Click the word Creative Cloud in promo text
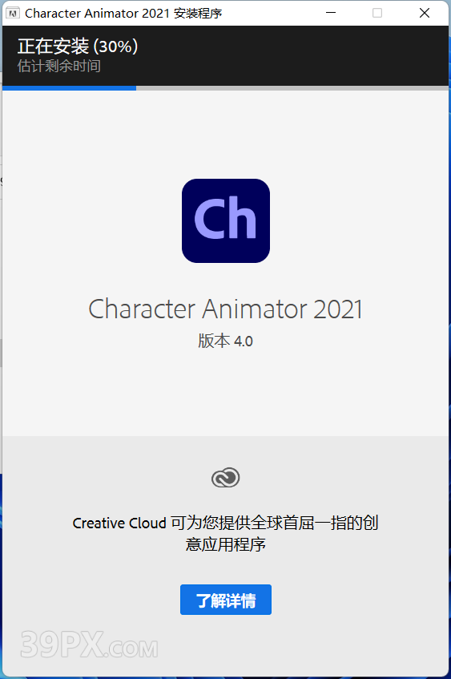 (119, 523)
